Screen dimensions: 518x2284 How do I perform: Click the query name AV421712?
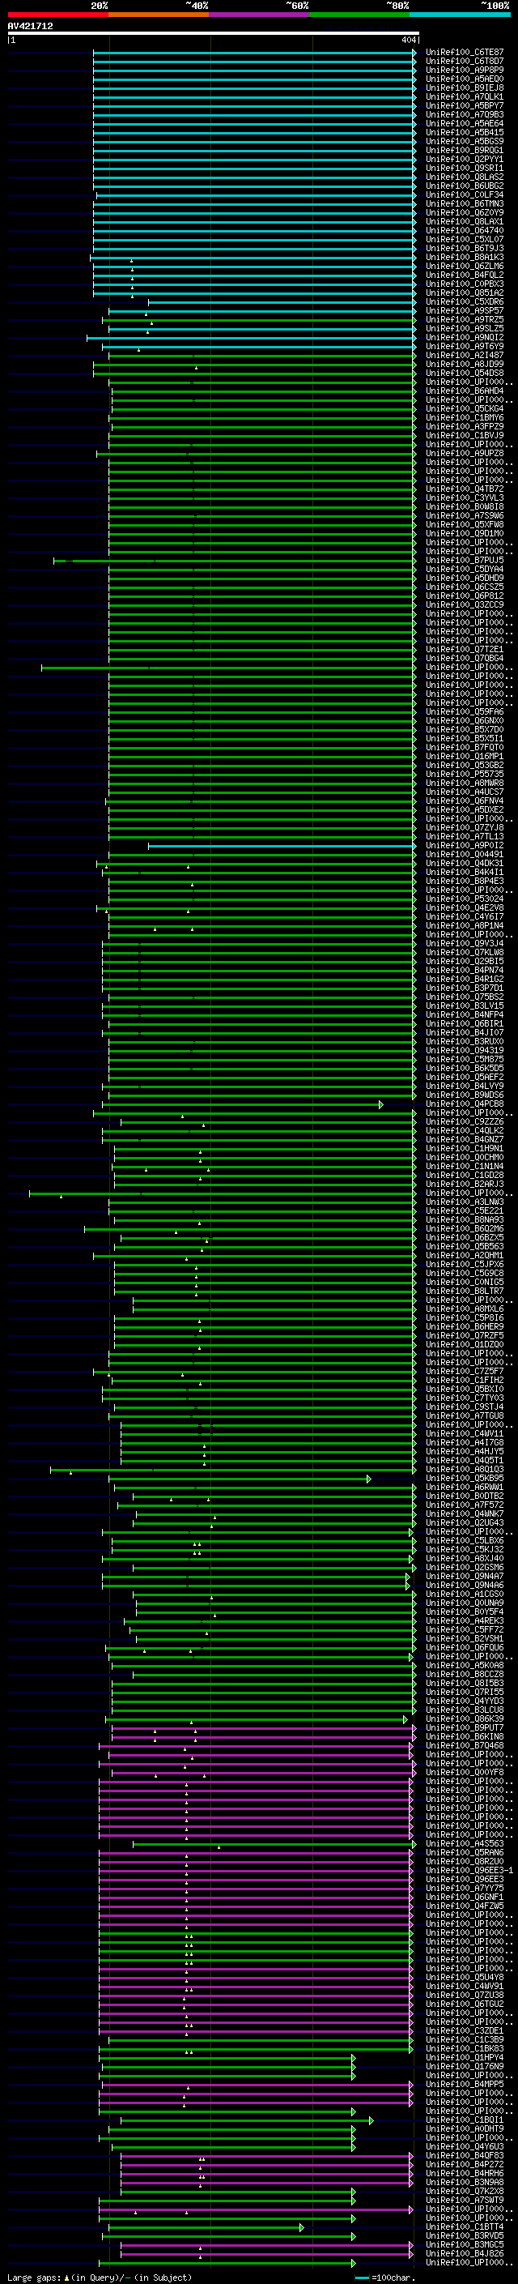click(x=30, y=26)
